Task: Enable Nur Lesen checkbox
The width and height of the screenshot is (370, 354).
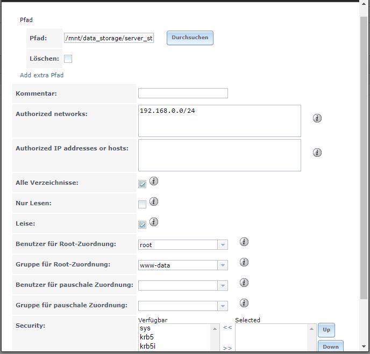Action: pos(143,204)
